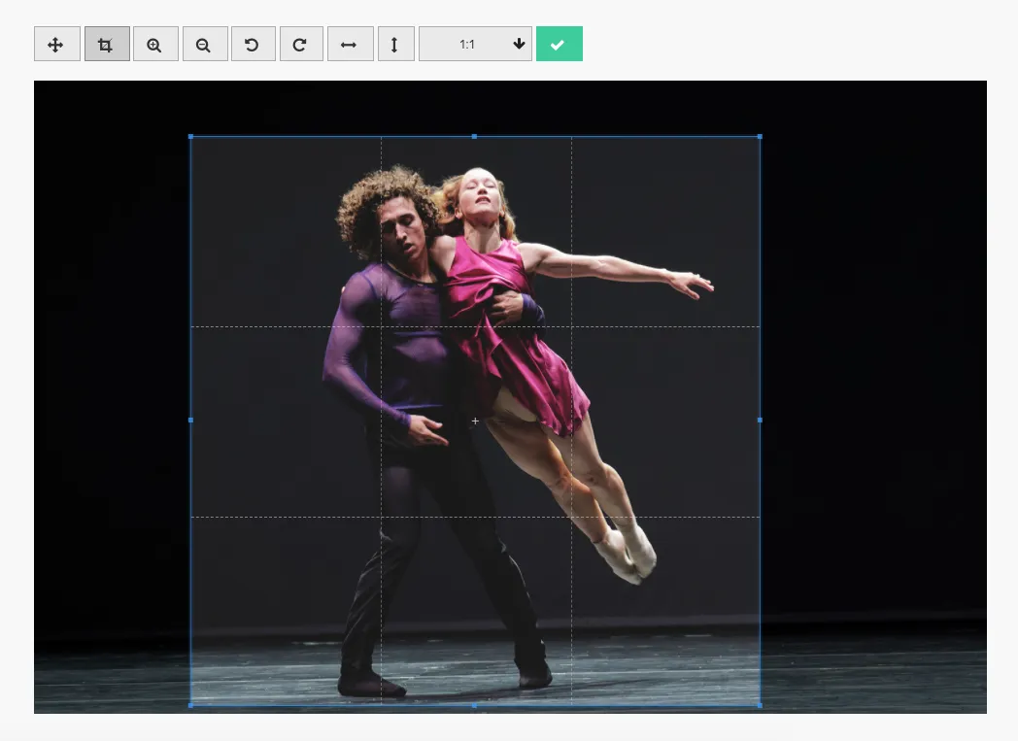Click the top-left crop handle
This screenshot has height=741, width=1018.
click(x=190, y=137)
